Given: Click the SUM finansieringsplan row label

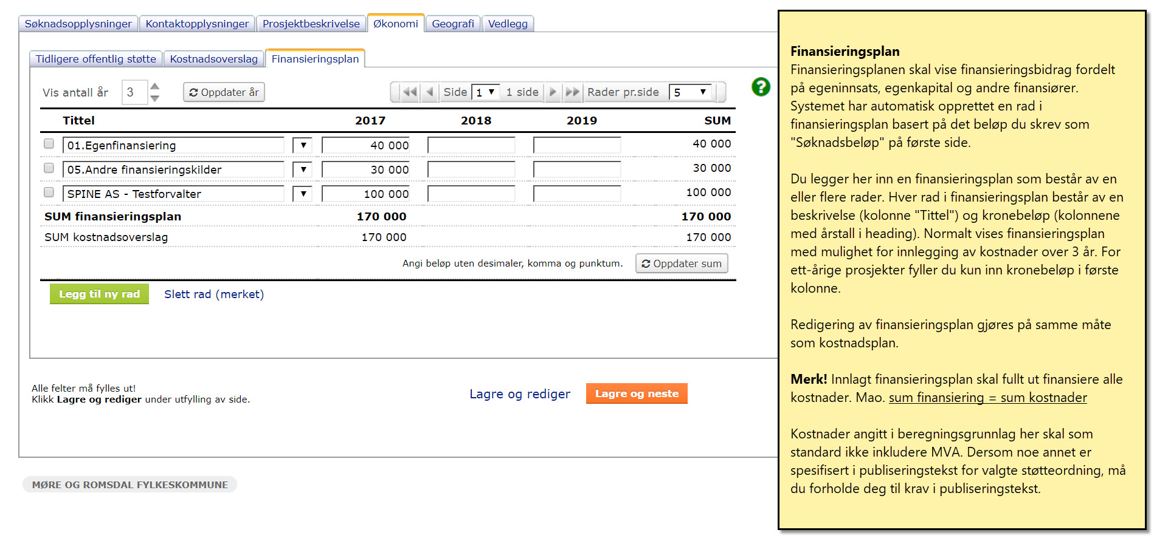Looking at the screenshot, I should point(112,216).
